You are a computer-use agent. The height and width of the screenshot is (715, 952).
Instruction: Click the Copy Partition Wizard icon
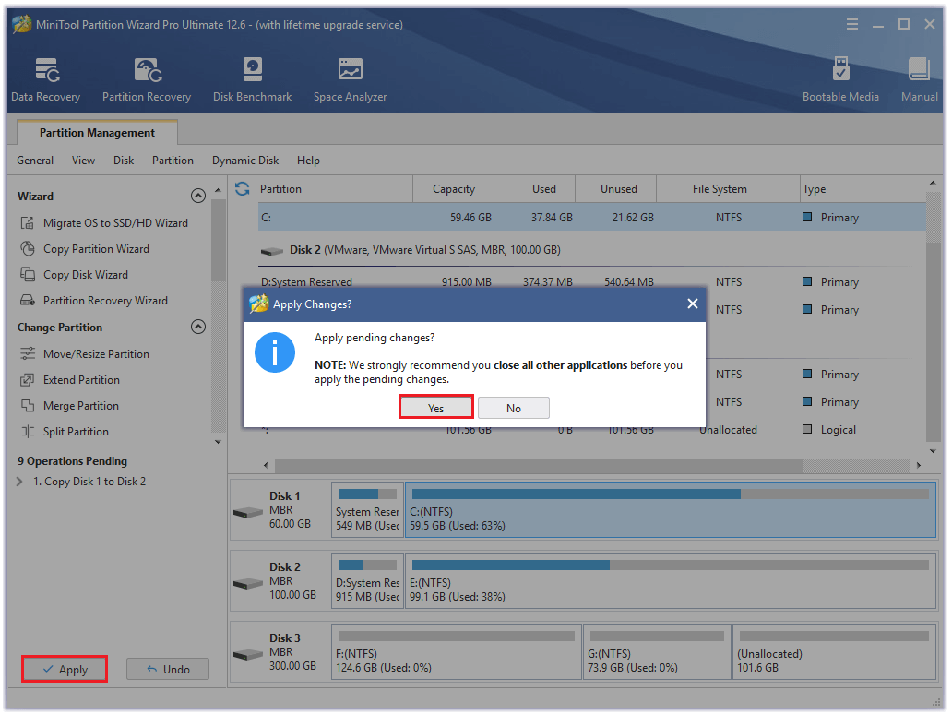click(28, 249)
